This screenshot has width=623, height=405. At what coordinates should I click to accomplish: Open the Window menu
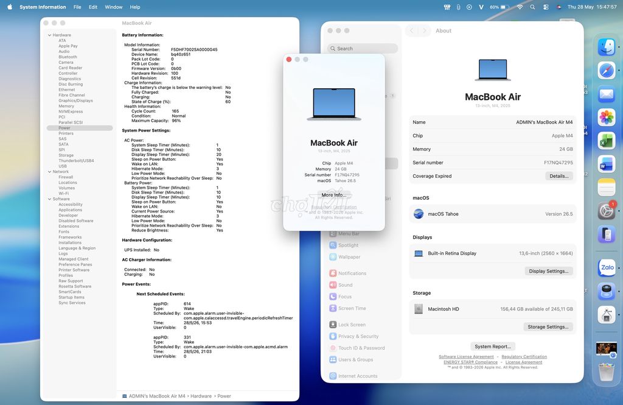click(113, 7)
